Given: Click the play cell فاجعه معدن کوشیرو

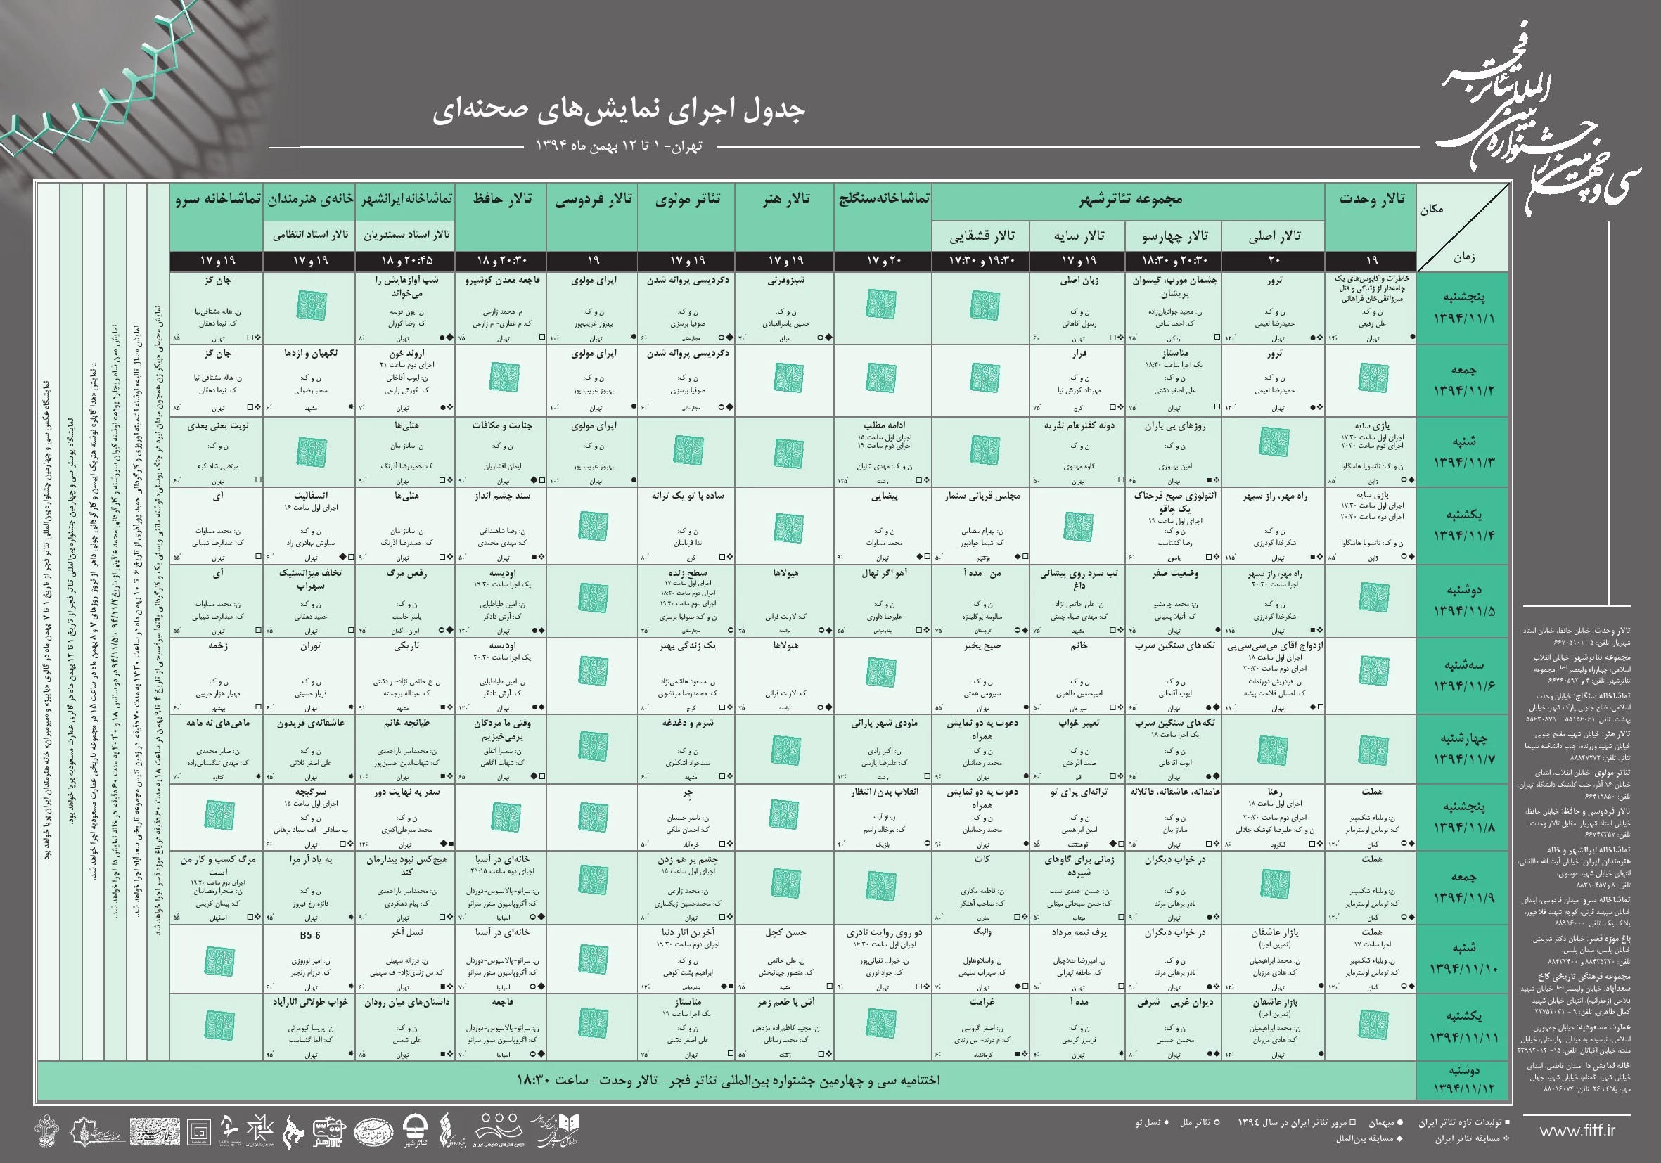Looking at the screenshot, I should (x=501, y=308).
